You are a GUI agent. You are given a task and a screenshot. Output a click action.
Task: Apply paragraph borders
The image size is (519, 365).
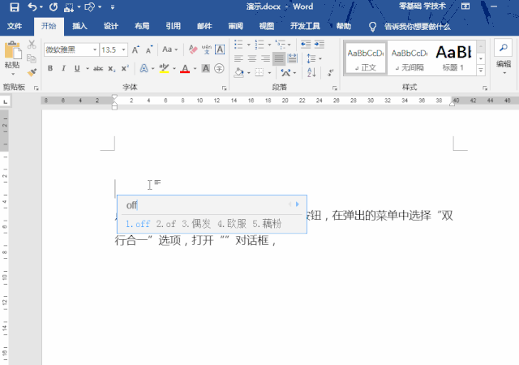259,72
